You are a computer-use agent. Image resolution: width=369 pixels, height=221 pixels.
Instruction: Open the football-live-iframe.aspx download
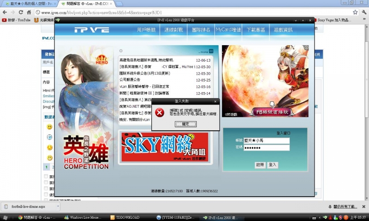coord(28,207)
